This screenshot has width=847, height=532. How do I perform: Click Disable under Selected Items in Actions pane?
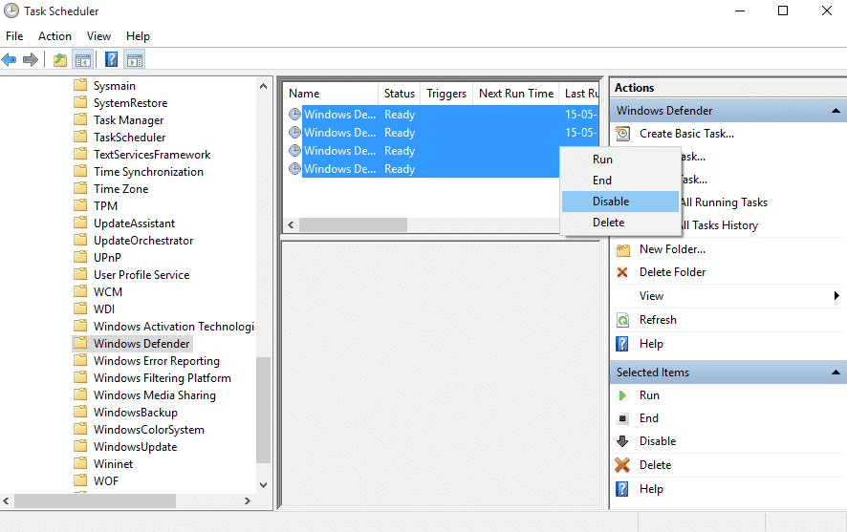pyautogui.click(x=657, y=441)
